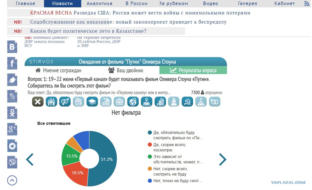Image resolution: width=312 pixels, height=190 pixels.
Task: Open the Видео menu item
Action: pyautogui.click(x=211, y=4)
